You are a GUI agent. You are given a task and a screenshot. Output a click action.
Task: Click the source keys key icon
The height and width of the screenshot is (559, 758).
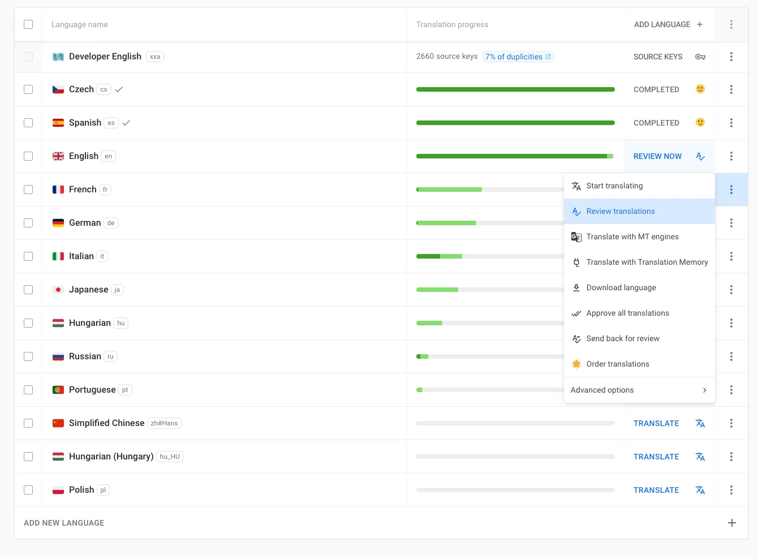(700, 57)
